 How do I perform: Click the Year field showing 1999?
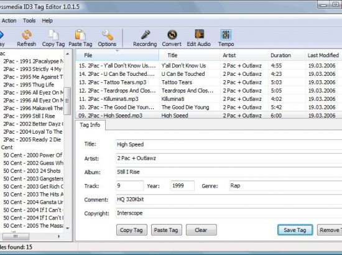[x=182, y=185]
